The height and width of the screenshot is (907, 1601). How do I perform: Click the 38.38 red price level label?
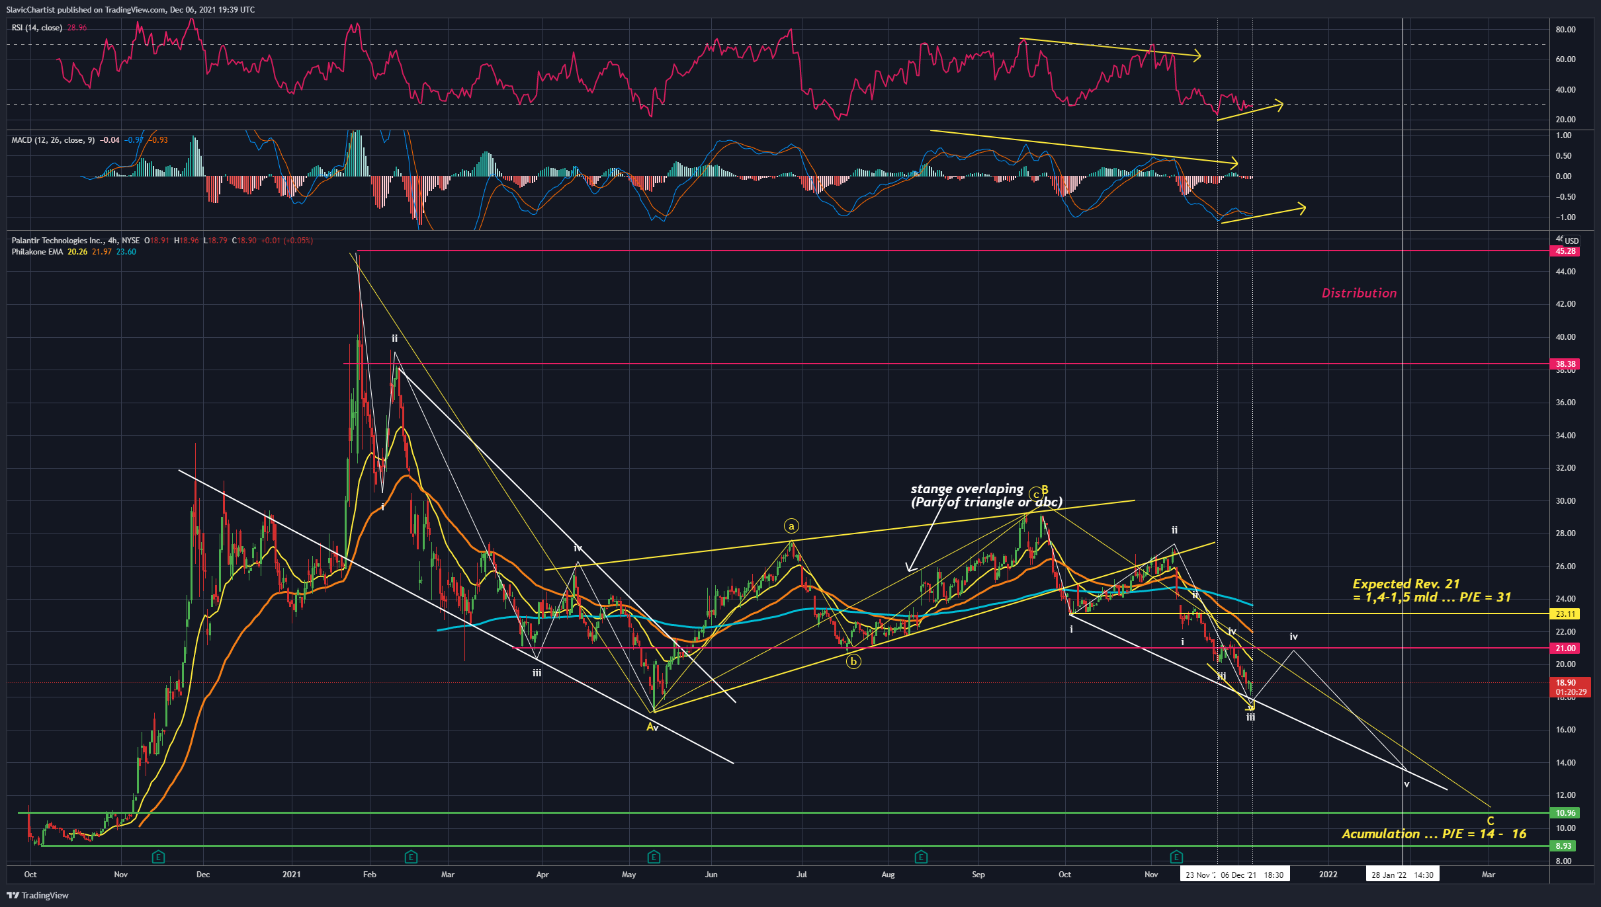[1566, 364]
